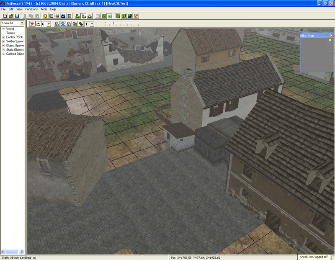The width and height of the screenshot is (335, 260).
Task: Open the dropdown showing value 1
Action: tap(92, 24)
